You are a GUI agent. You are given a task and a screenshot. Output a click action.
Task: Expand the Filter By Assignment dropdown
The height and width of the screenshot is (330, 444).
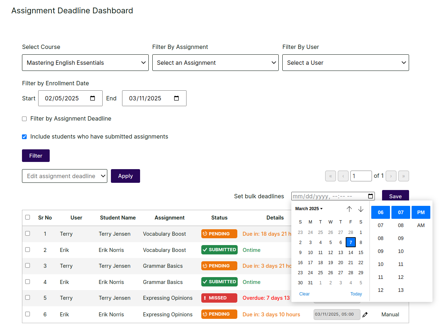click(x=215, y=63)
